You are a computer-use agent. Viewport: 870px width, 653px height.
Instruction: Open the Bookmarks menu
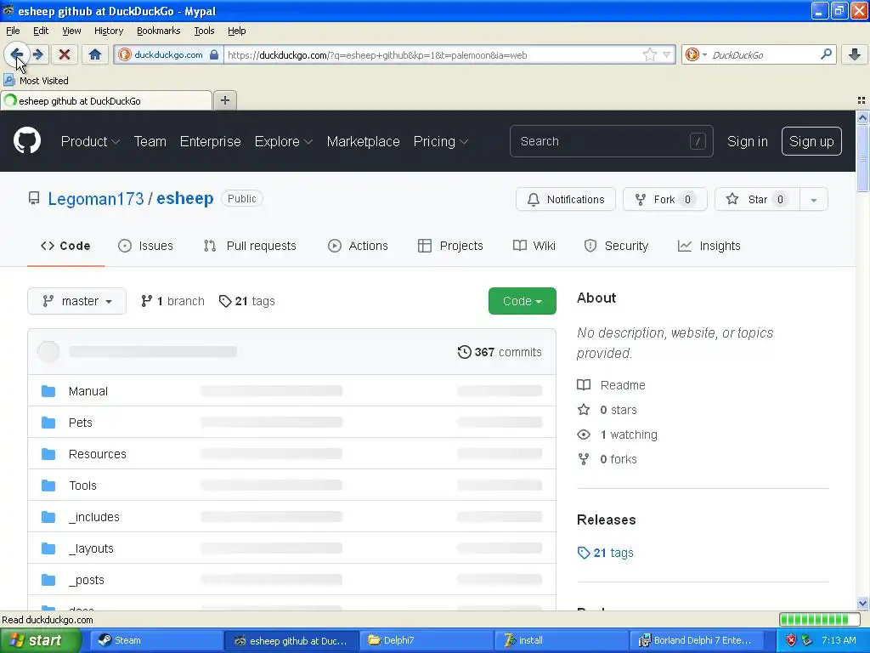158,31
